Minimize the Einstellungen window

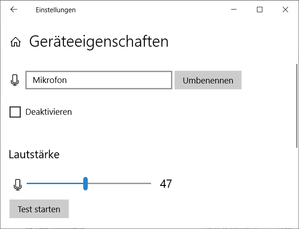[x=234, y=10]
